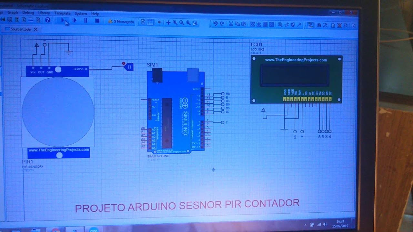
Task: Click the taskbar volume speaker icon
Action: (325, 224)
